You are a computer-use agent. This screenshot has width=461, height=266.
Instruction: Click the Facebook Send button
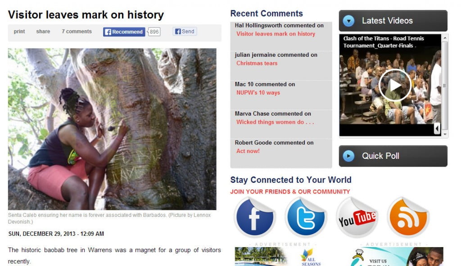(185, 32)
